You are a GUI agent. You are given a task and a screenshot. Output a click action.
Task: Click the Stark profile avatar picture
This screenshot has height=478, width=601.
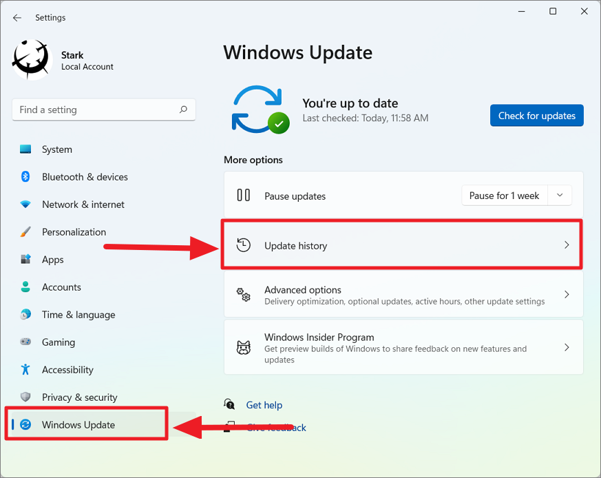point(32,60)
